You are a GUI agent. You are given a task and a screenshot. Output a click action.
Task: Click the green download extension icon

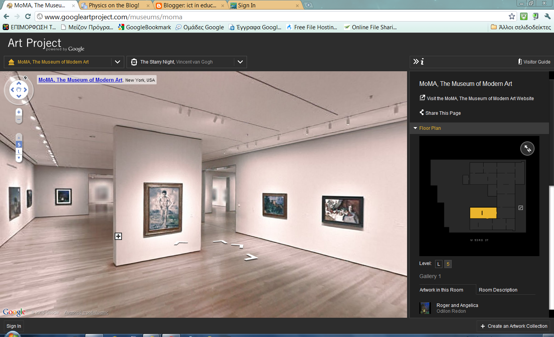click(x=536, y=16)
